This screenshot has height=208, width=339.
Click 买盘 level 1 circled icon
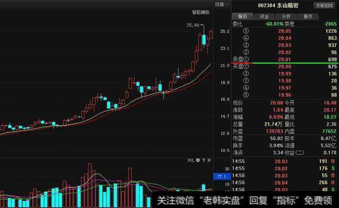(246, 67)
